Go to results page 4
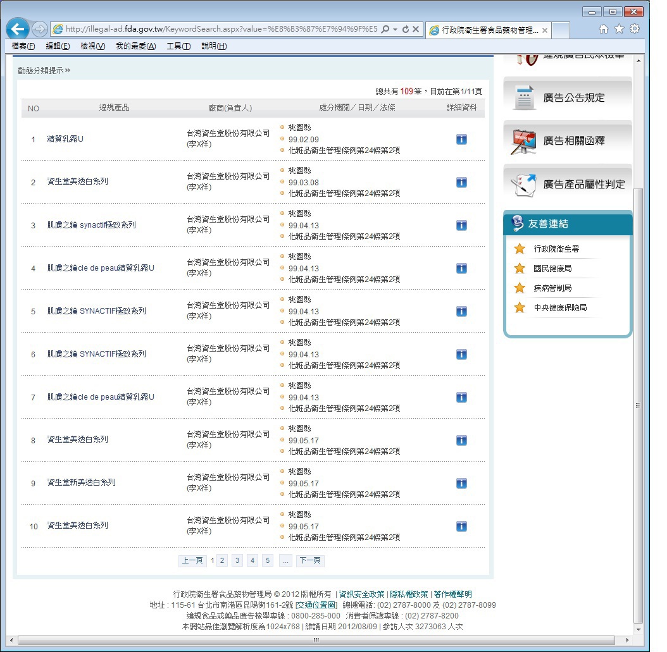Screen dimensions: 667x652 tap(252, 560)
